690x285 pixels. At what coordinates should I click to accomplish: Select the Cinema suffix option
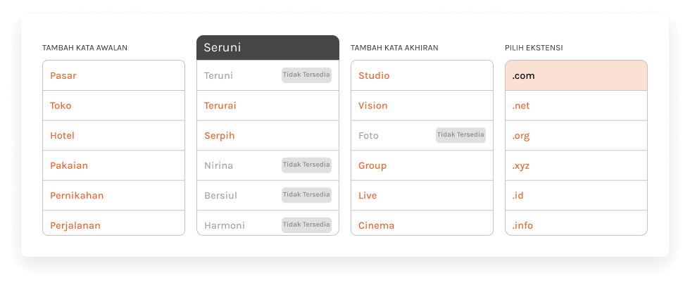[422, 225]
